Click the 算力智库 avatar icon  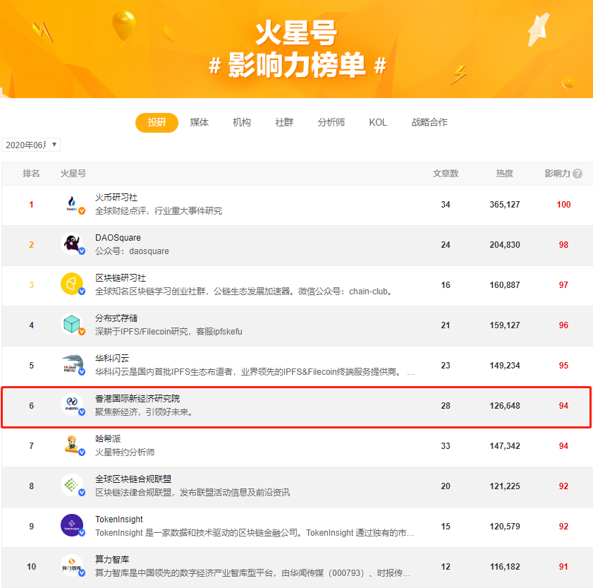click(x=72, y=566)
